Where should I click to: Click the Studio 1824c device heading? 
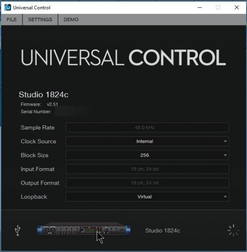point(44,95)
